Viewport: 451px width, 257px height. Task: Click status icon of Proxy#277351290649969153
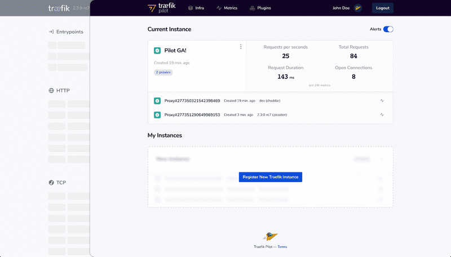(157, 115)
